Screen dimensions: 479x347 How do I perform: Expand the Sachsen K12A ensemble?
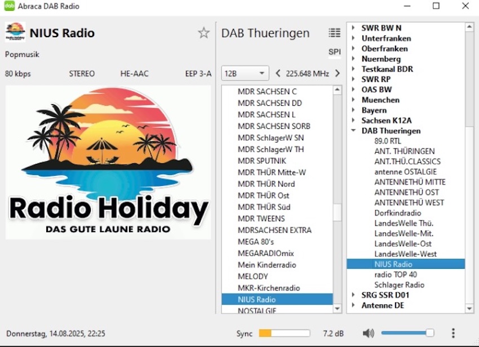353,121
